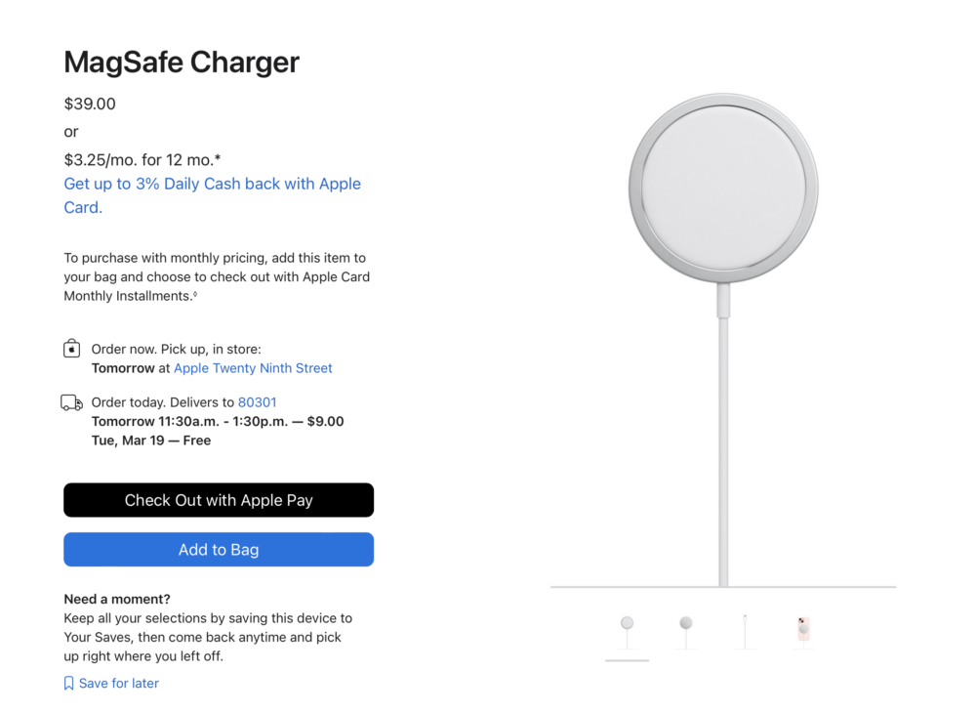Click the Need a moment? heading
This screenshot has width=976, height=713.
tap(116, 599)
